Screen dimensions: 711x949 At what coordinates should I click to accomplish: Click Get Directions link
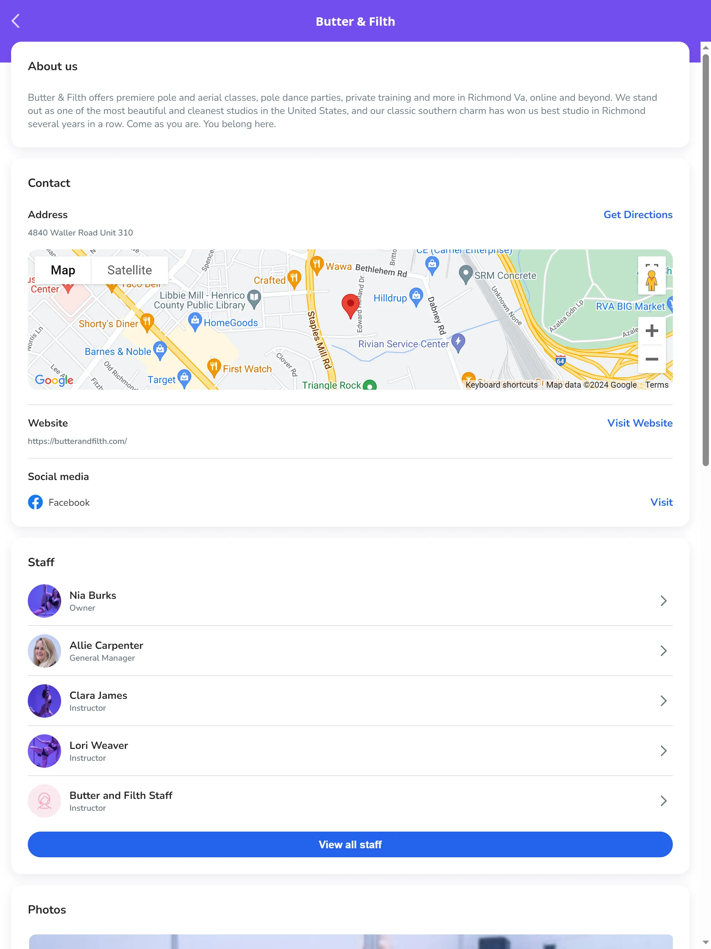(x=638, y=215)
